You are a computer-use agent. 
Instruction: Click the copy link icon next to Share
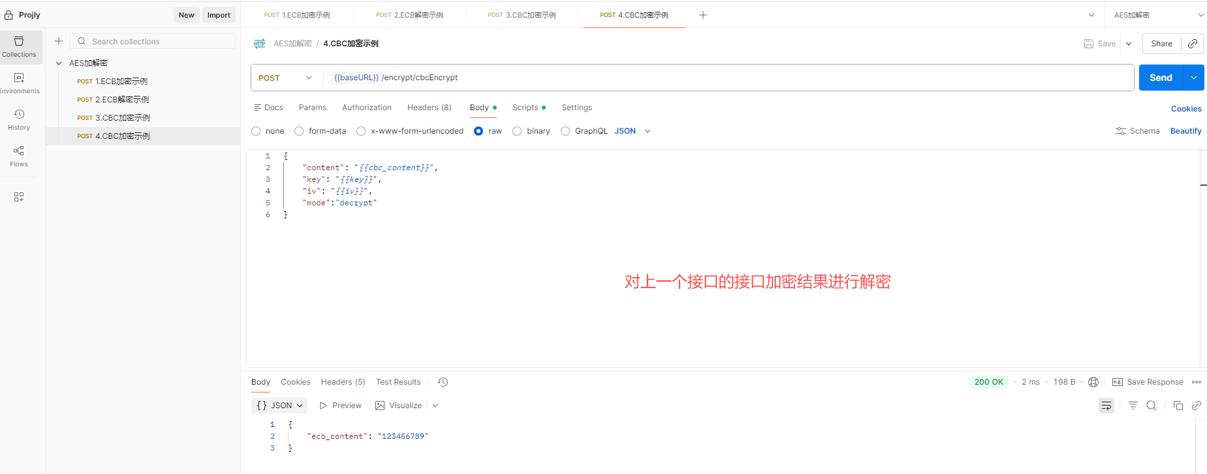pyautogui.click(x=1193, y=44)
